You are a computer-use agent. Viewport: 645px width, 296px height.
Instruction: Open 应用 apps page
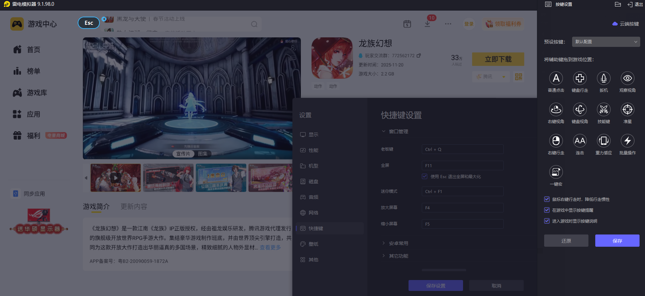tap(27, 114)
